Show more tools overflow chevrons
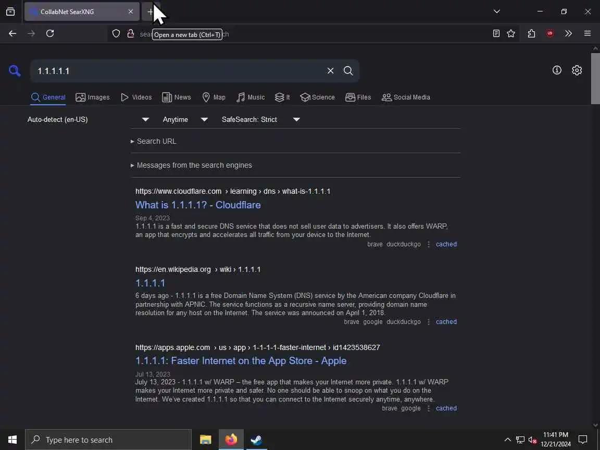 pyautogui.click(x=568, y=34)
